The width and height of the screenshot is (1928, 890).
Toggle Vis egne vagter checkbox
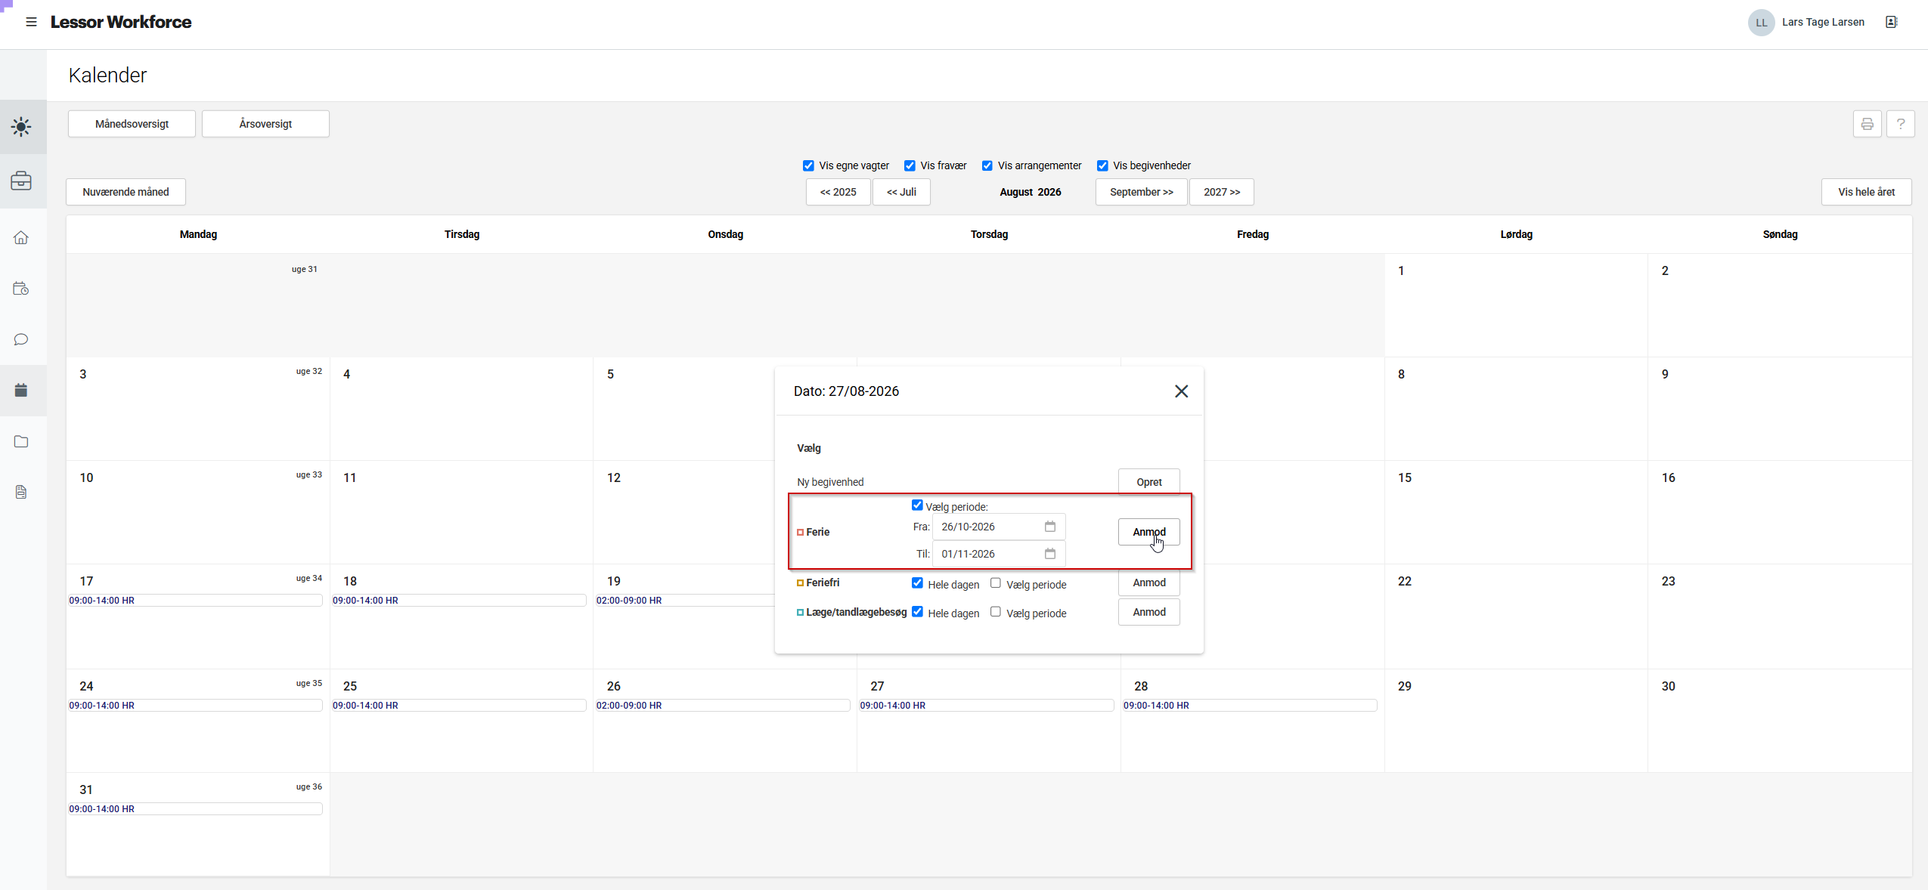pyautogui.click(x=808, y=165)
